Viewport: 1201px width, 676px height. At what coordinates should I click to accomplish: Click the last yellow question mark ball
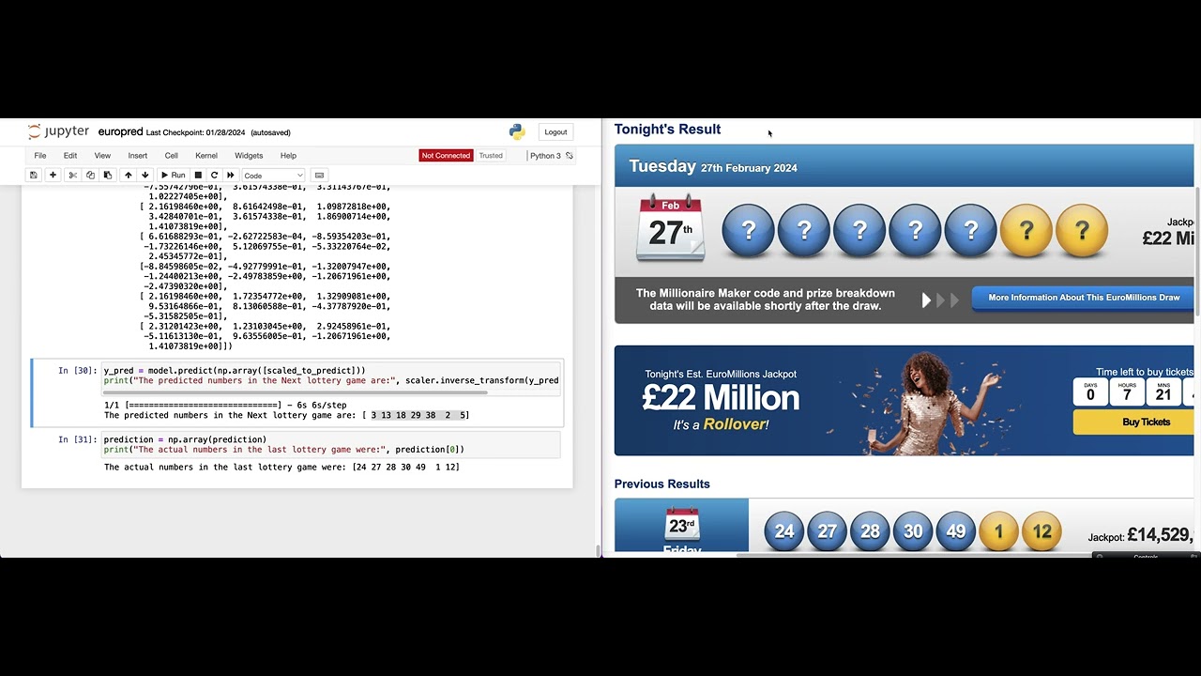click(1081, 231)
